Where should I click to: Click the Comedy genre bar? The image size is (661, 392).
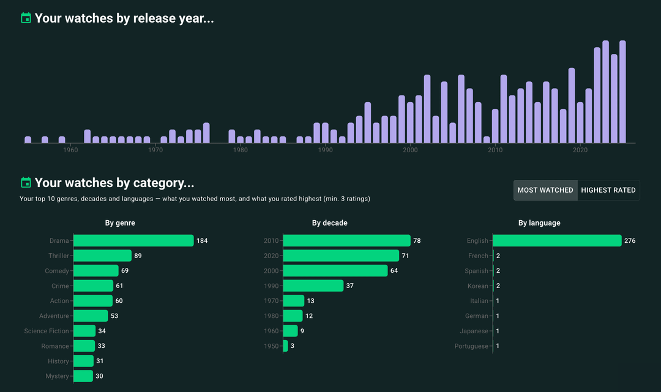click(95, 271)
